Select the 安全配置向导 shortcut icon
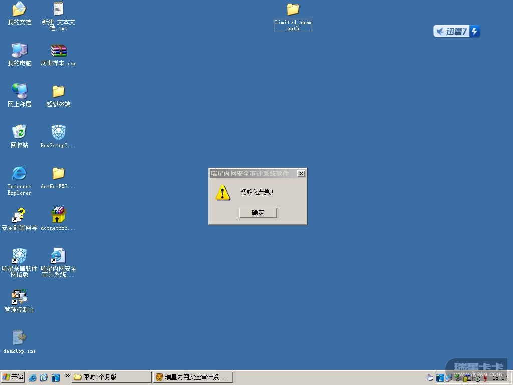The image size is (513, 385). point(19,215)
